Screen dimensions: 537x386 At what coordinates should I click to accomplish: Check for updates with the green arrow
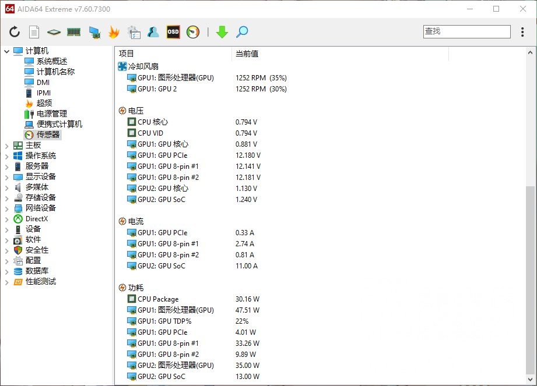(222, 32)
